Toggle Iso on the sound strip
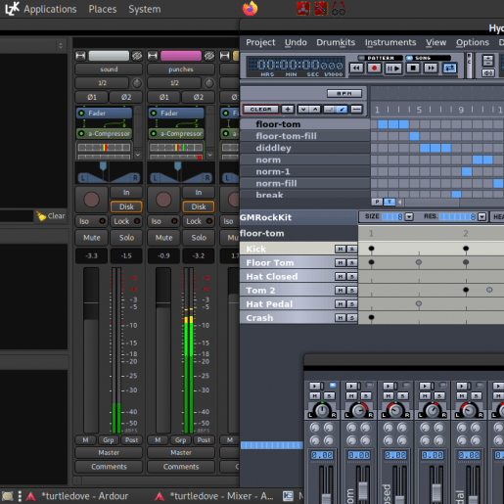Image resolution: width=504 pixels, height=504 pixels. [x=91, y=221]
